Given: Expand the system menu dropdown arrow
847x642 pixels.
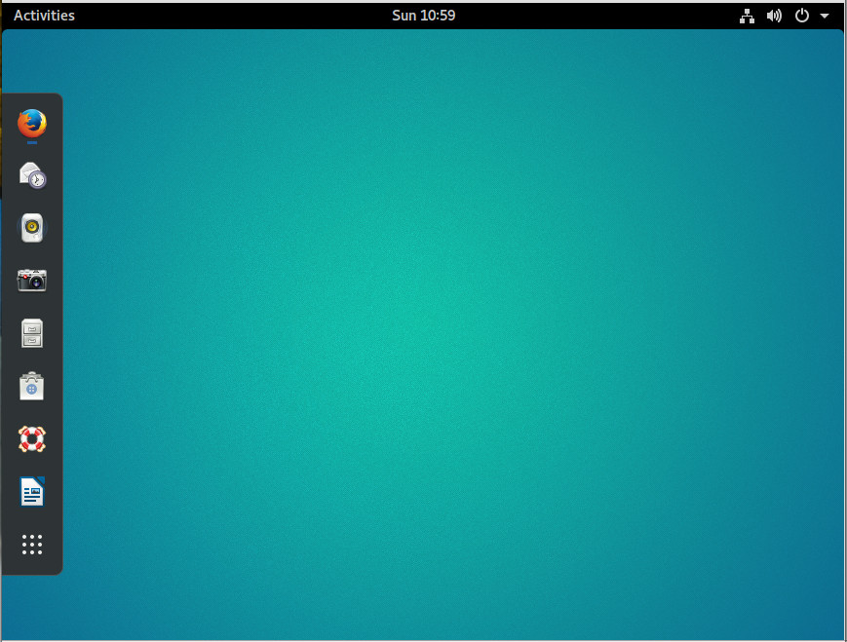Looking at the screenshot, I should [x=825, y=16].
